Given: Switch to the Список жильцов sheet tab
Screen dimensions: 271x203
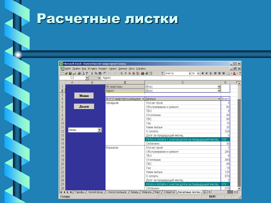Looking at the screenshot, I should tap(117, 192).
